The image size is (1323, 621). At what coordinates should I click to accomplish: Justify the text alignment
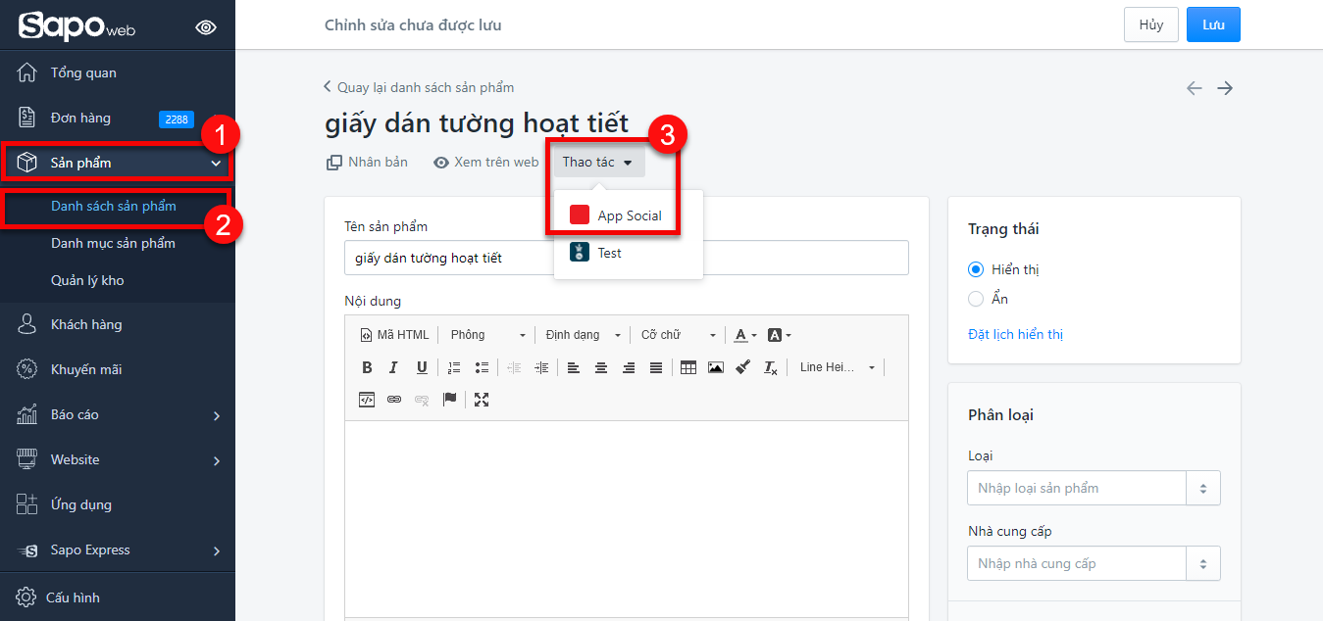(656, 368)
